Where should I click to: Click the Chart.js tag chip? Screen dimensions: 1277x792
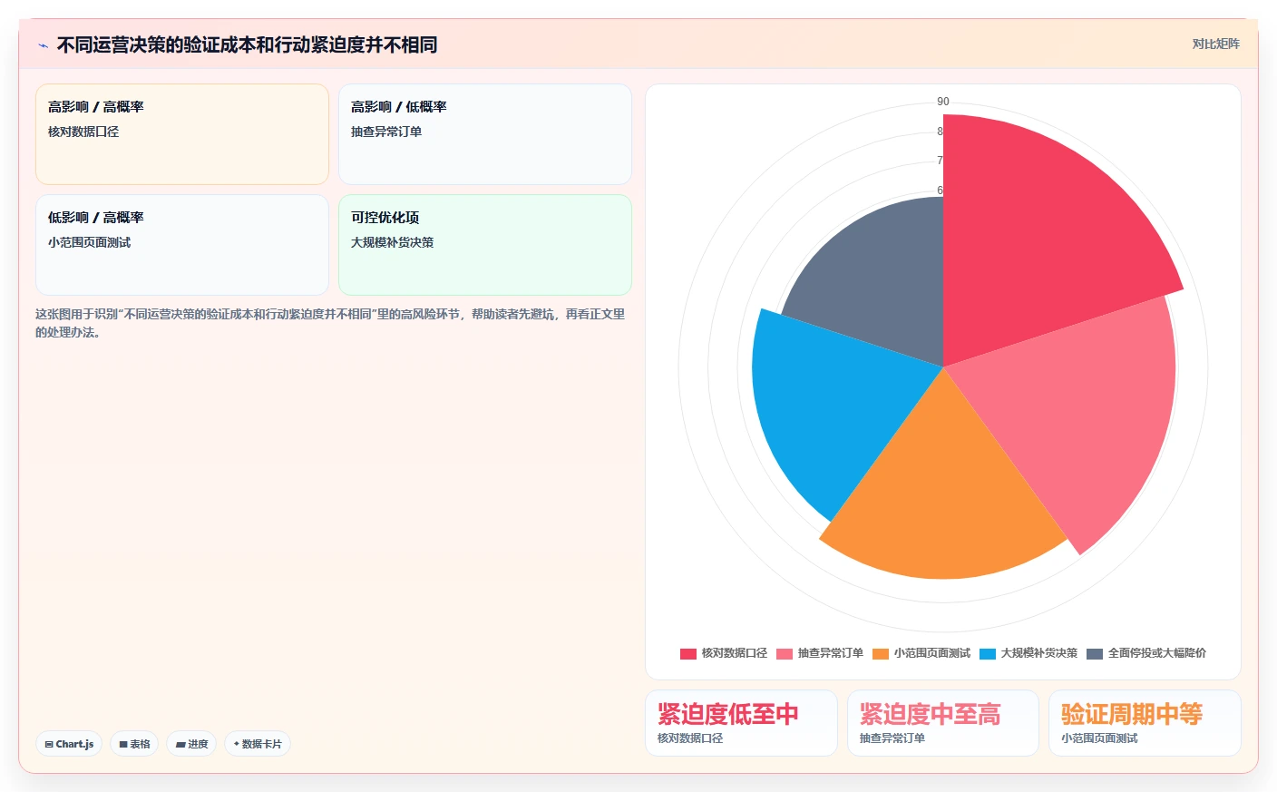[x=69, y=744]
